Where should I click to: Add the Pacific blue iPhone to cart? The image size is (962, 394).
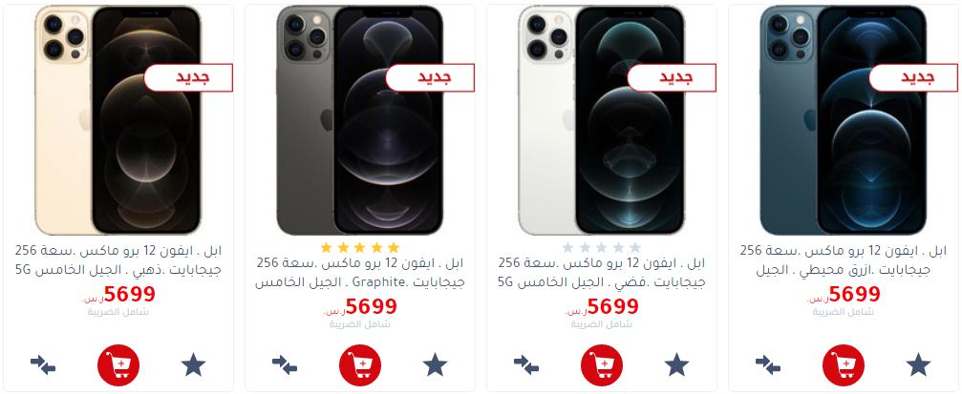[x=844, y=365]
